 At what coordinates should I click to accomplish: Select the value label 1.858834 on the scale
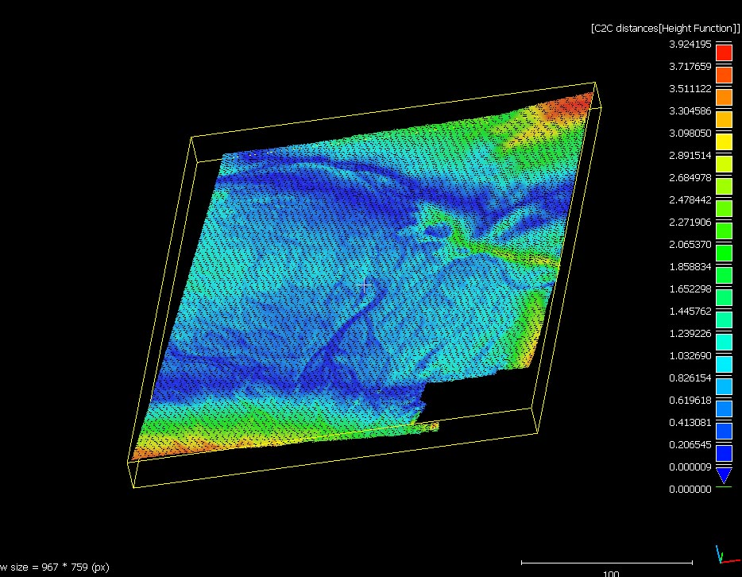[x=690, y=267]
